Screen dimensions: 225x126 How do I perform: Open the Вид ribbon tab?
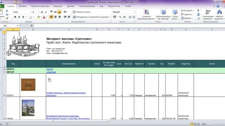click(x=102, y=6)
